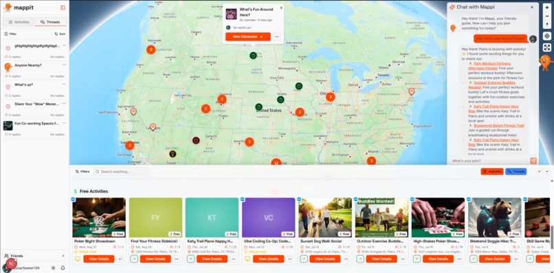
Task: Open the 'What's up?' thread
Action: pyautogui.click(x=23, y=84)
